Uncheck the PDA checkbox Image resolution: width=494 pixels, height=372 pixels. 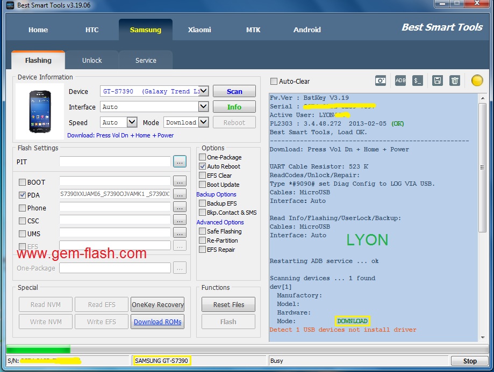pyautogui.click(x=23, y=195)
